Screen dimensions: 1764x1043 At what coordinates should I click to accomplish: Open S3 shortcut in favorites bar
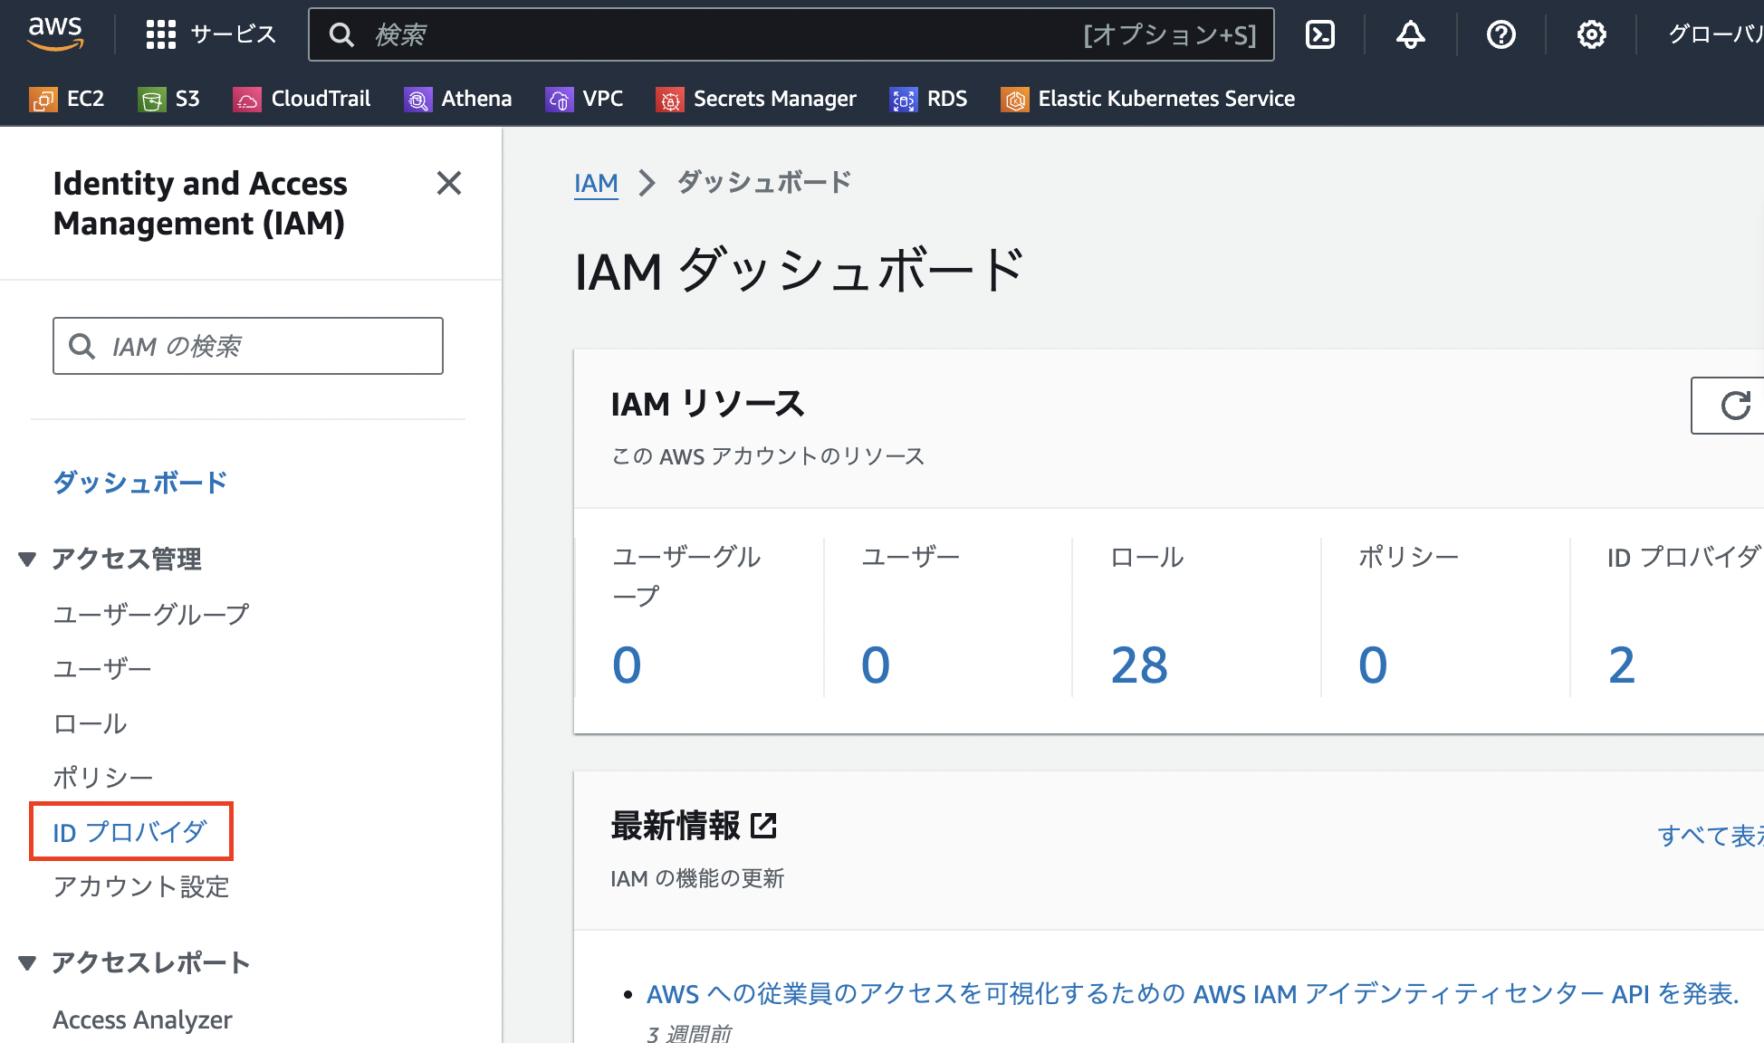tap(168, 99)
